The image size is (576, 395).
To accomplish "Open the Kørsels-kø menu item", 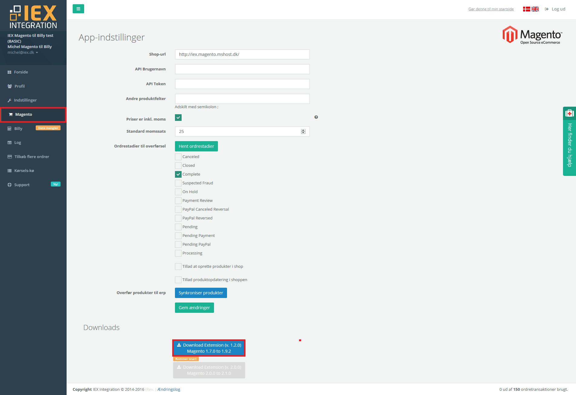I will click(x=33, y=170).
